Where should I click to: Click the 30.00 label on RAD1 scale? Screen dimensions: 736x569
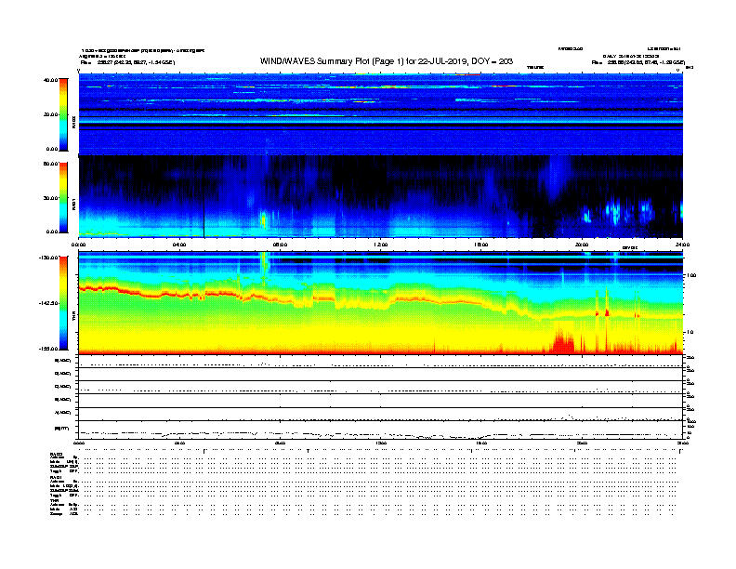click(50, 198)
